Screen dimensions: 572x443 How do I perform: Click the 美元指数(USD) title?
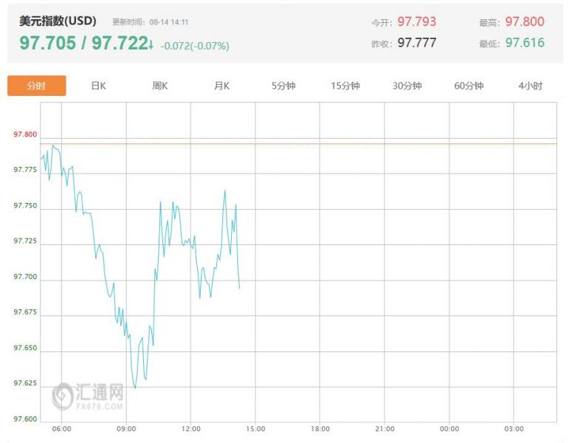click(x=58, y=21)
